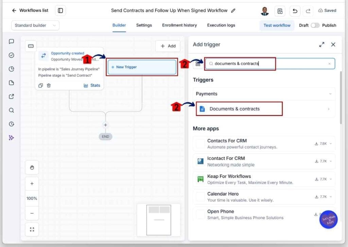This screenshot has width=348, height=247.
Task: Click the trigger search input field
Action: (x=270, y=64)
